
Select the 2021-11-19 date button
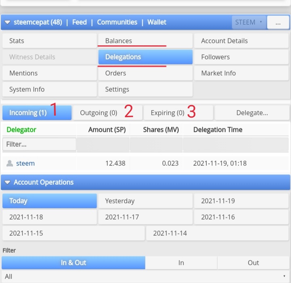[241, 201]
